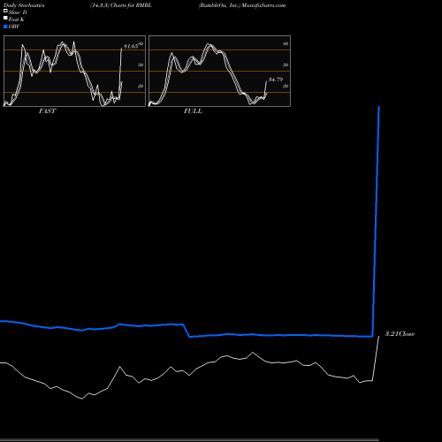This screenshot has width=442, height=442.
Task: Click the 20 axis label in FAST chart
Action: pyautogui.click(x=141, y=86)
